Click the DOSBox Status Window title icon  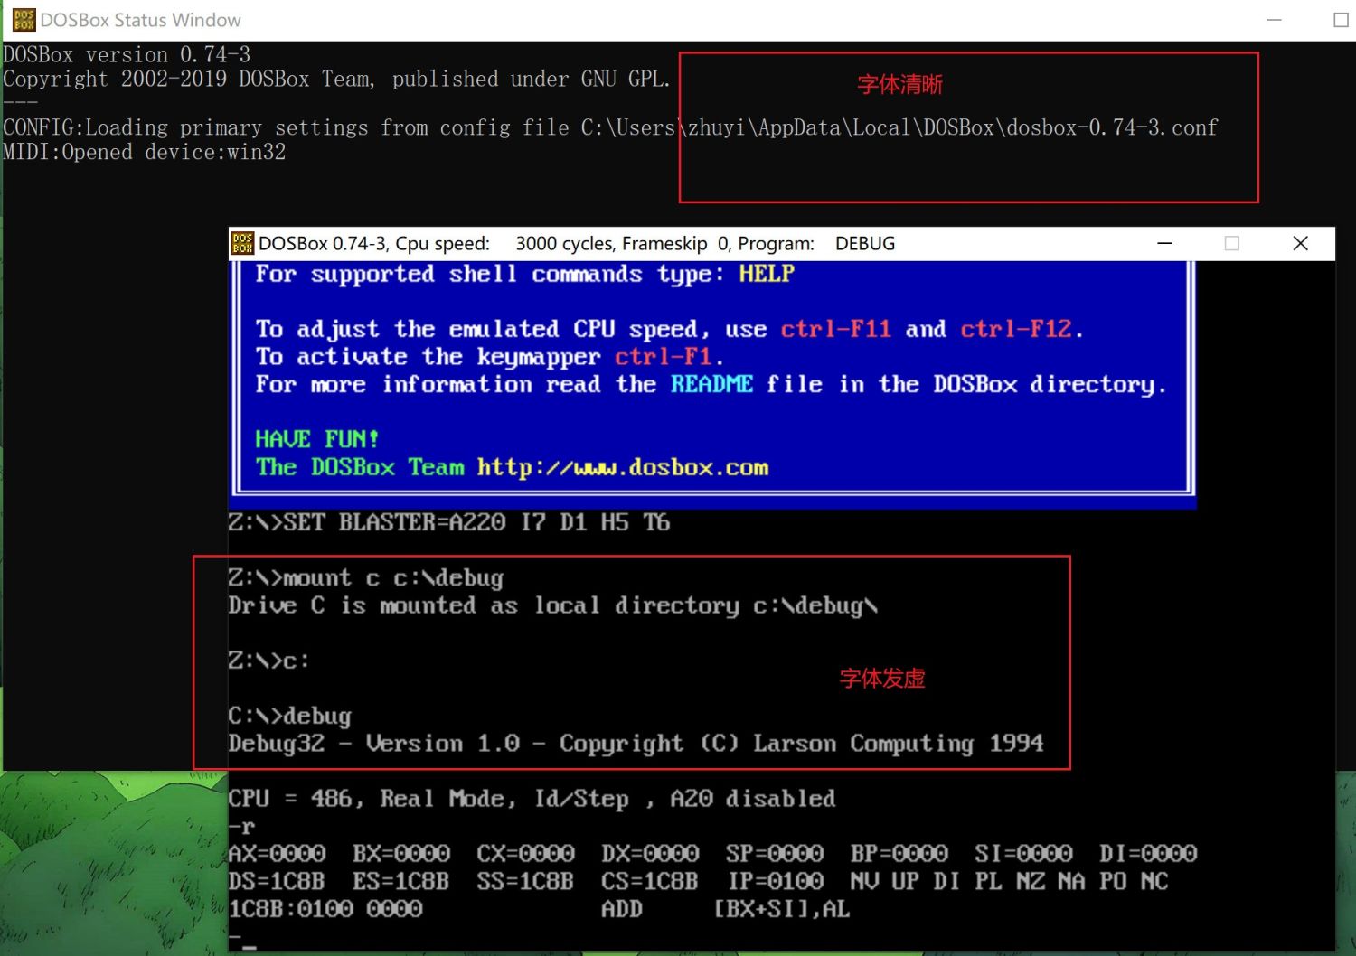point(24,19)
